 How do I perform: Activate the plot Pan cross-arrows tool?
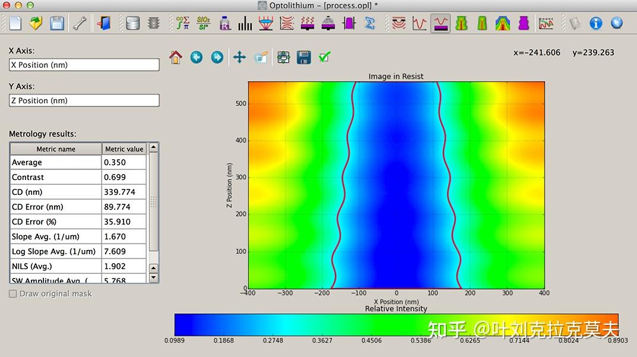[240, 58]
